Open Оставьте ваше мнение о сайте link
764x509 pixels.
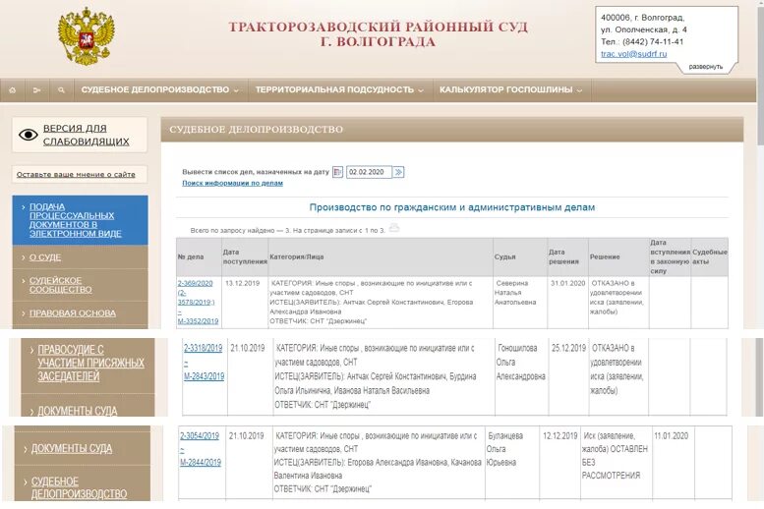(76, 174)
